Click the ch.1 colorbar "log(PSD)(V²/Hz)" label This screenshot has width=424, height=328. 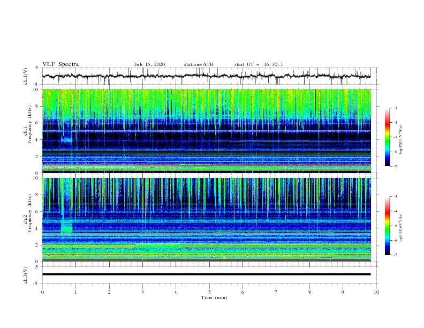[x=401, y=140]
